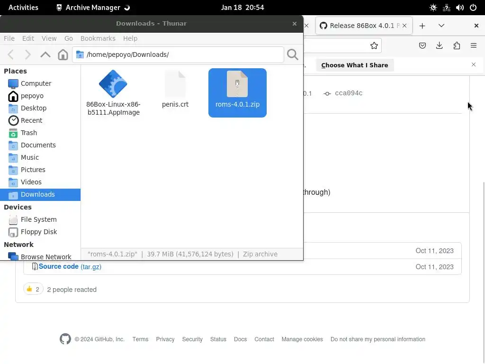
Task: Open Thunar's Edit menu
Action: (28, 38)
